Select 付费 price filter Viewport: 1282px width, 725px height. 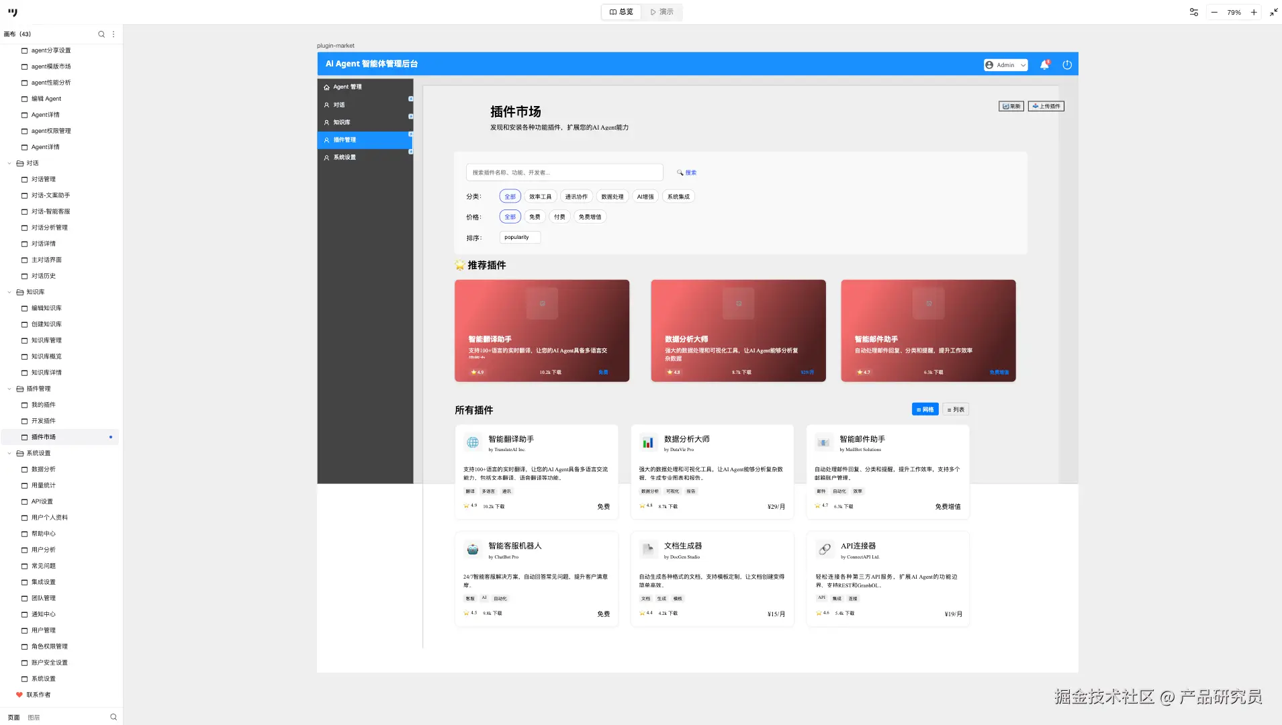pyautogui.click(x=559, y=217)
